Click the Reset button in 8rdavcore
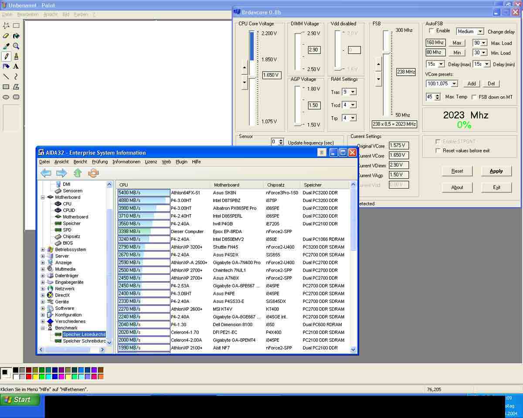 [457, 171]
